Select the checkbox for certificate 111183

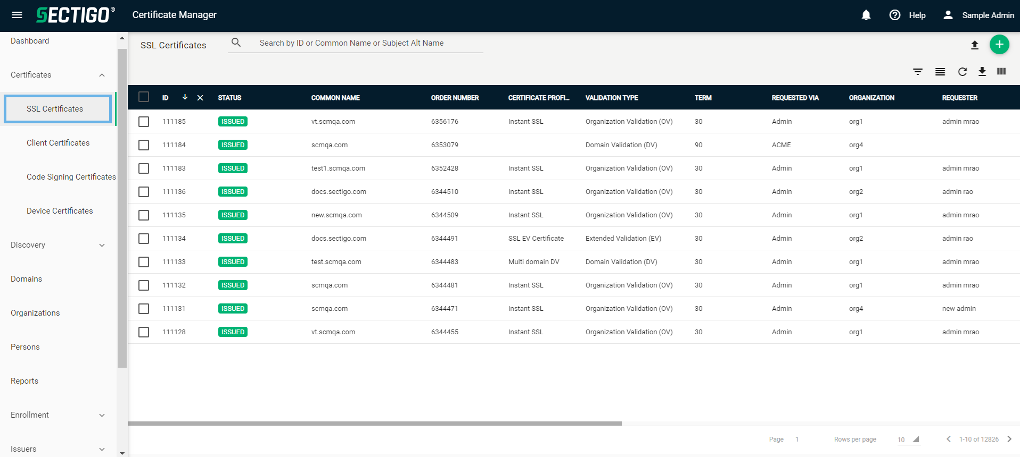click(144, 168)
